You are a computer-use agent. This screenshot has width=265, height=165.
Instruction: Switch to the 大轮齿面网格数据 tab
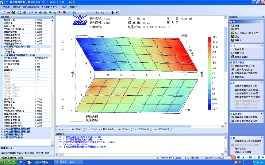coord(140,130)
